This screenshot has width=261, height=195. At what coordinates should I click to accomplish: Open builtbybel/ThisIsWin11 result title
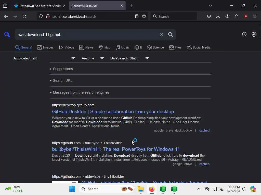pyautogui.click(x=116, y=149)
